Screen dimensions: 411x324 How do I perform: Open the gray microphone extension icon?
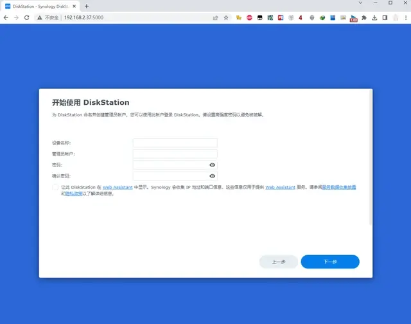click(312, 17)
